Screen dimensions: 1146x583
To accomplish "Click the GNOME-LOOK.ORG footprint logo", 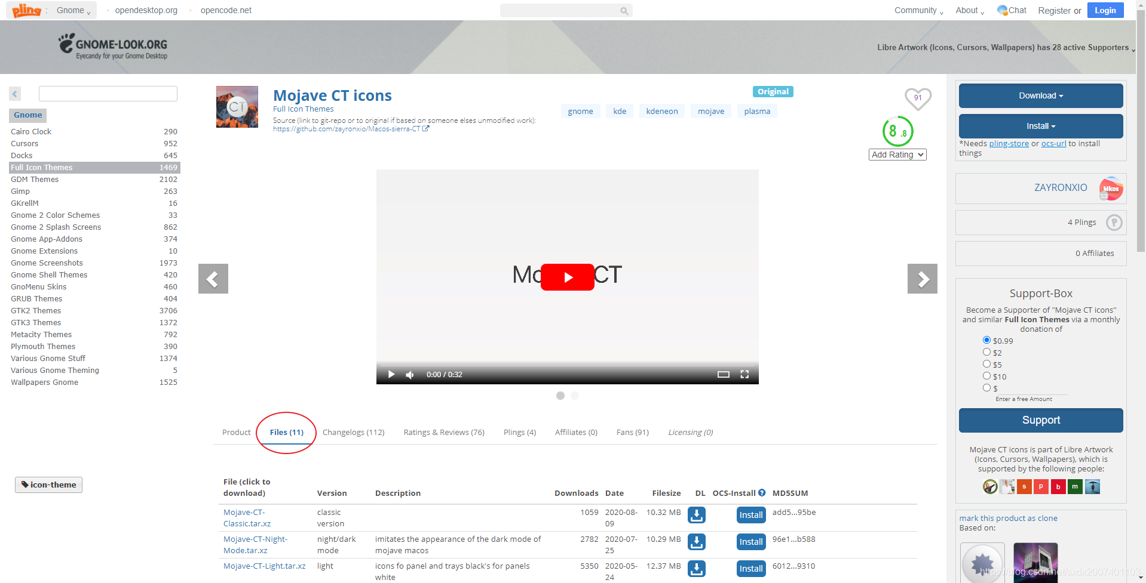I will pos(113,47).
